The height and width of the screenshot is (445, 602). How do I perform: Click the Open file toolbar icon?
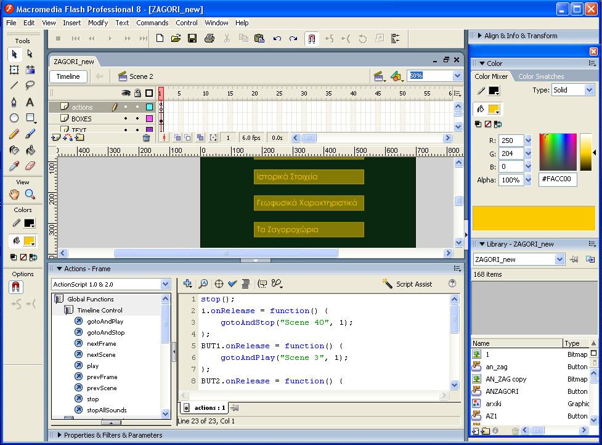coord(176,38)
